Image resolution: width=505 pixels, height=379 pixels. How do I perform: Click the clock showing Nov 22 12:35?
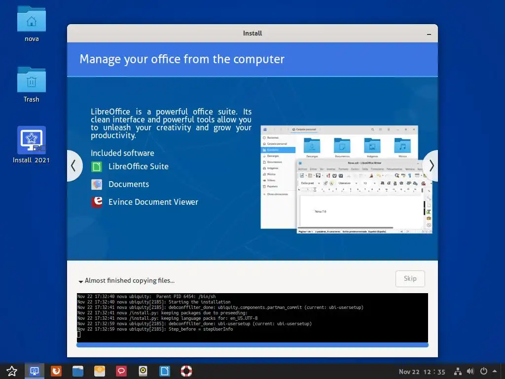[x=422, y=372]
